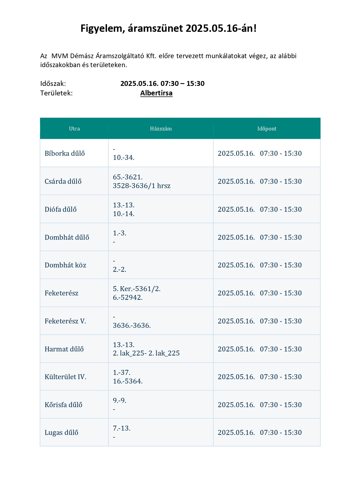
Task: Select the Dombhát köz row name
Action: [x=65, y=265]
